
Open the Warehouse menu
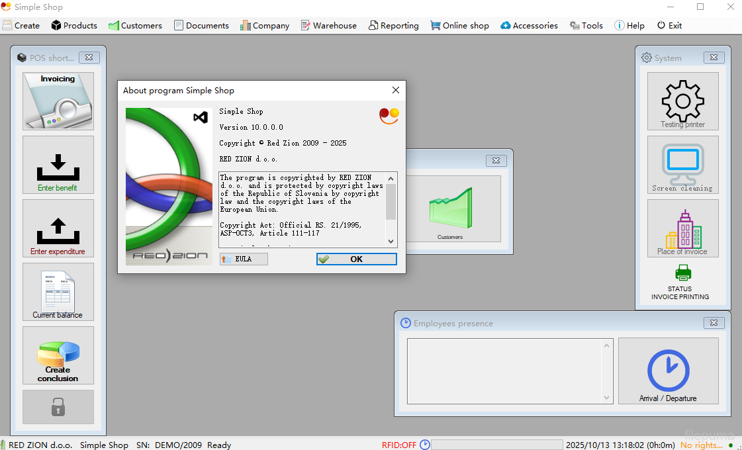pos(328,25)
